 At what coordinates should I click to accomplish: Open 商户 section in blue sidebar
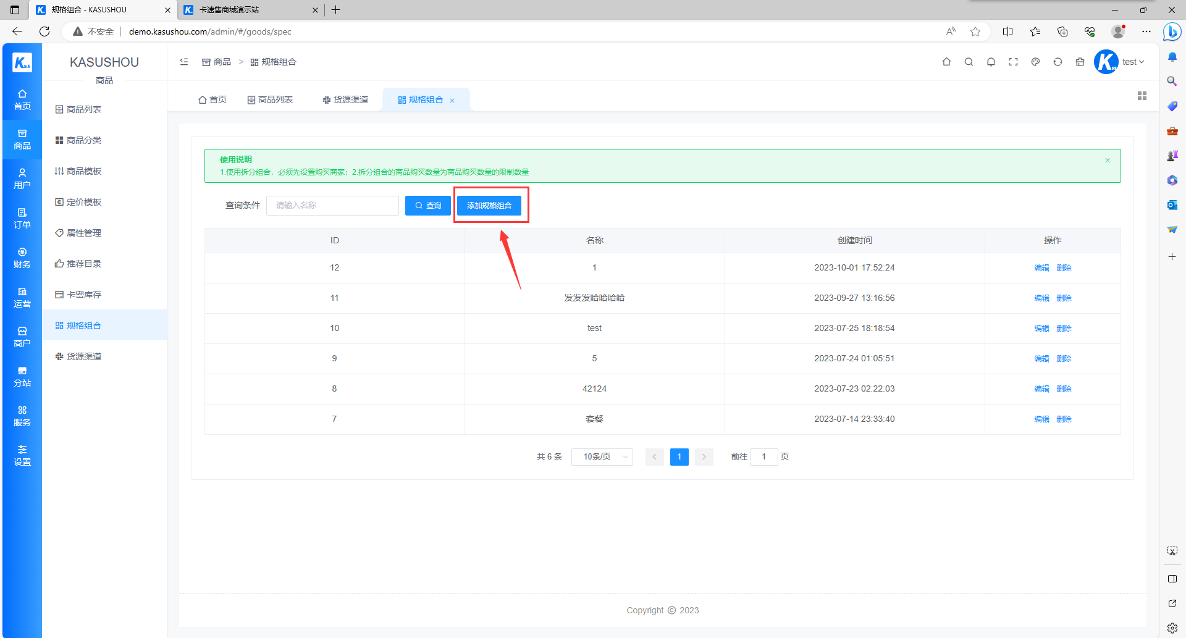(x=22, y=337)
